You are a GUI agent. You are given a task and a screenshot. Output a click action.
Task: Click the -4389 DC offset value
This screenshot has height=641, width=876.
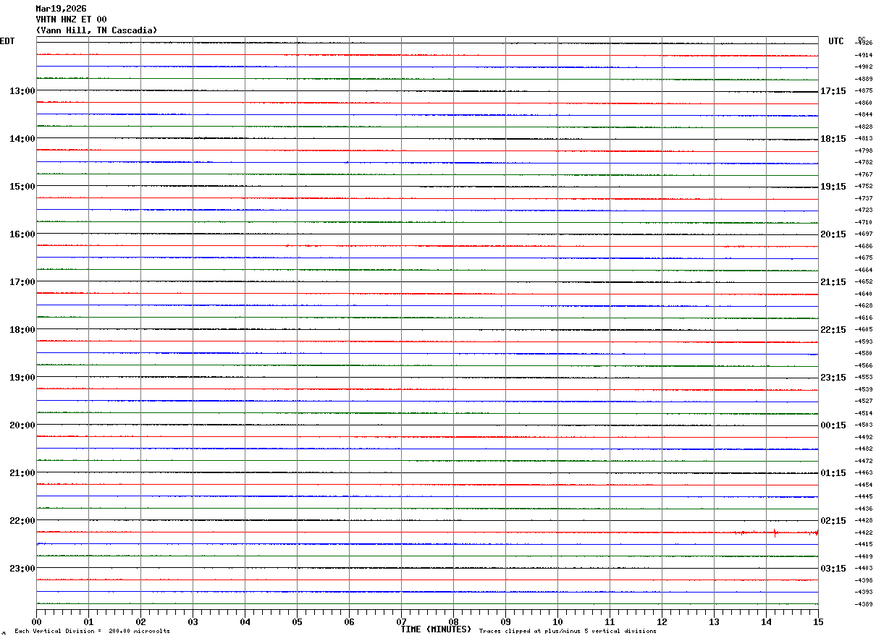point(864,604)
